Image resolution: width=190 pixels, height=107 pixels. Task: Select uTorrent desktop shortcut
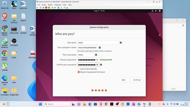(5, 67)
